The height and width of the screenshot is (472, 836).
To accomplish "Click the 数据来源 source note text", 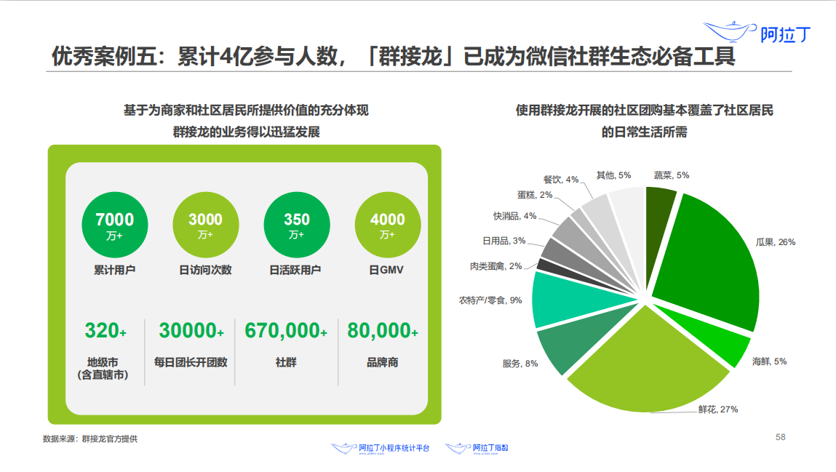I will (x=90, y=439).
